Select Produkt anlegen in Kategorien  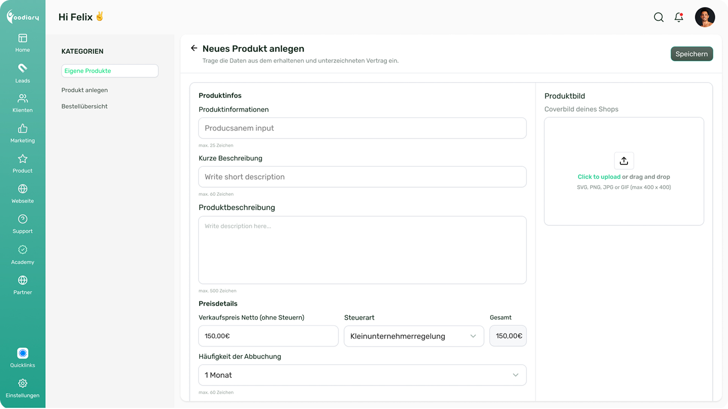coord(84,90)
